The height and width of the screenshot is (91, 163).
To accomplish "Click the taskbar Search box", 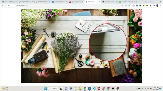I will coord(53,88).
